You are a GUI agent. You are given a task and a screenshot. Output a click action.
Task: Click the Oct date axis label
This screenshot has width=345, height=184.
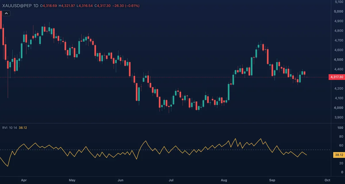coord(327,180)
